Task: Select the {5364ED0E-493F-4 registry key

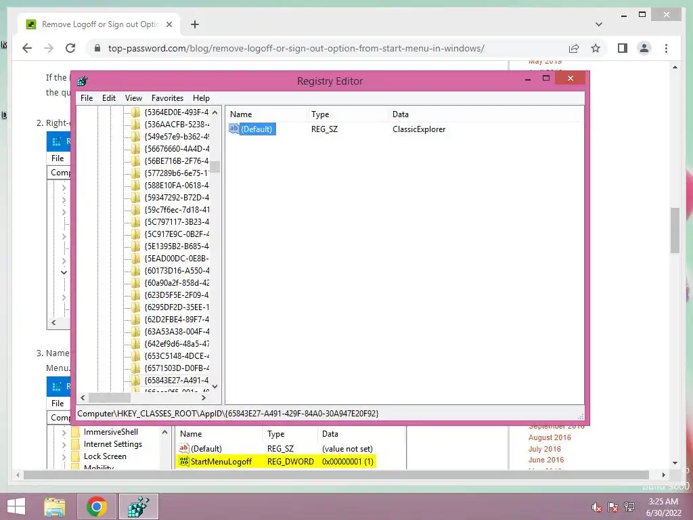Action: (177, 112)
